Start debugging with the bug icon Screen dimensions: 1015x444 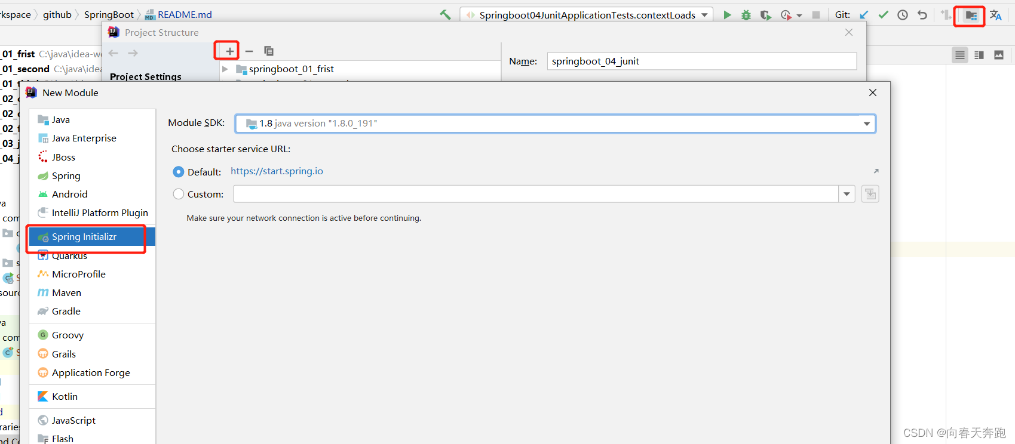pos(746,15)
